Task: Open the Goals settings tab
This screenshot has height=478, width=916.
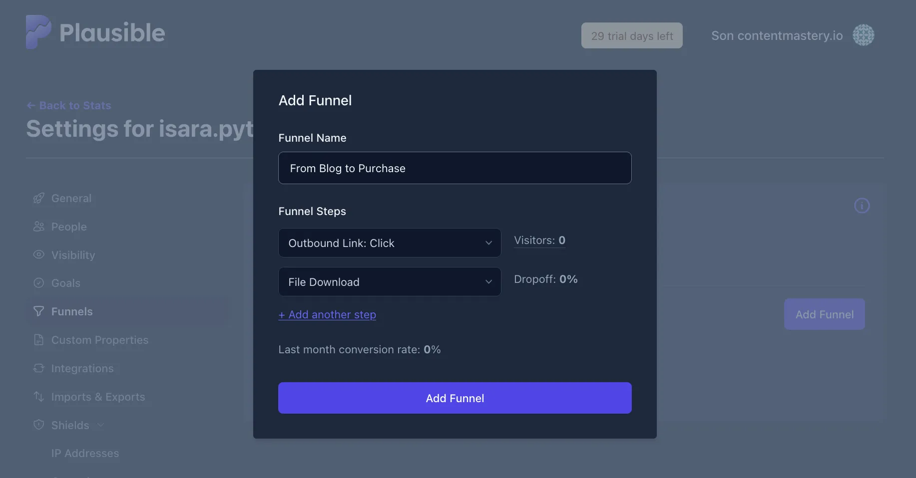Action: click(65, 283)
